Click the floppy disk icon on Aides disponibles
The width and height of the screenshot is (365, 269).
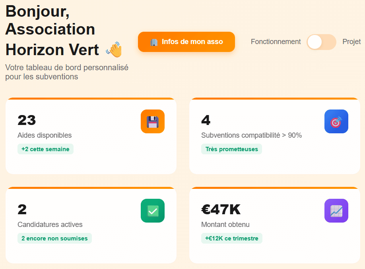152,121
